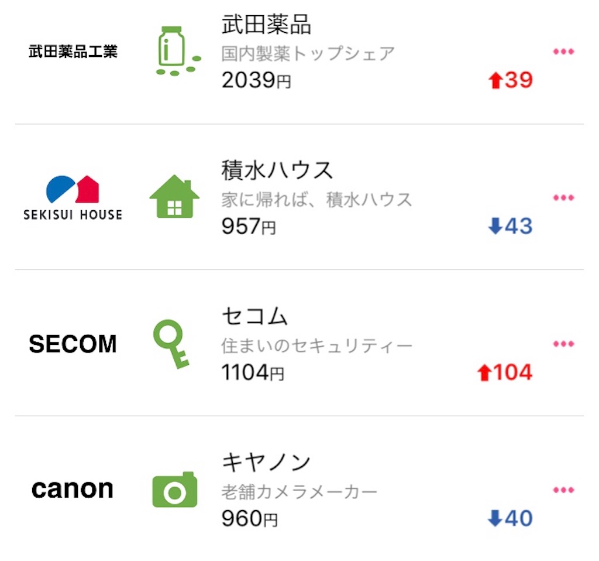Open more options for キヤノン
This screenshot has height=561, width=599.
click(563, 490)
